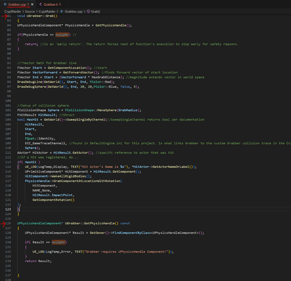Click MaxGrabDistance in the End vector line
The image size is (291, 281).
[x=106, y=77]
